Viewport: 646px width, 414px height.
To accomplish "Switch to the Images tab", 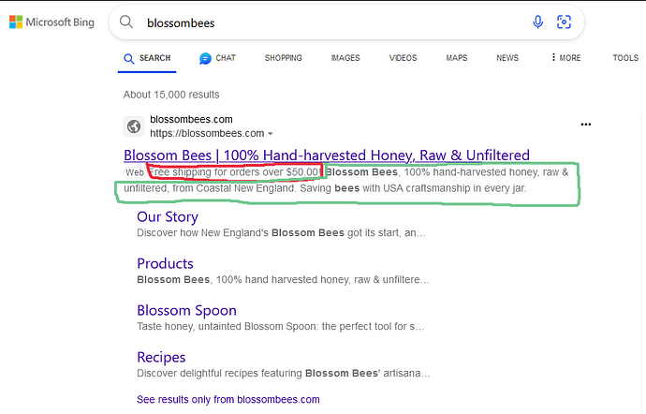I will pos(345,58).
